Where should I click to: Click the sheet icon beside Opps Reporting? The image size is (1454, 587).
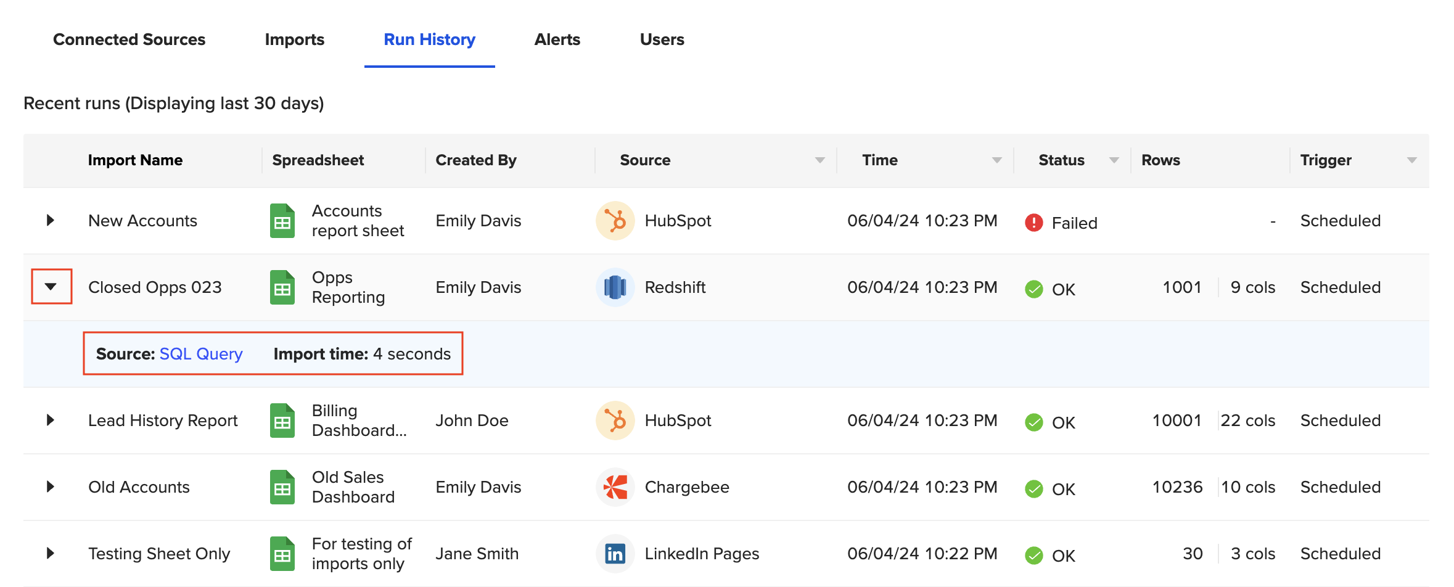pos(282,287)
